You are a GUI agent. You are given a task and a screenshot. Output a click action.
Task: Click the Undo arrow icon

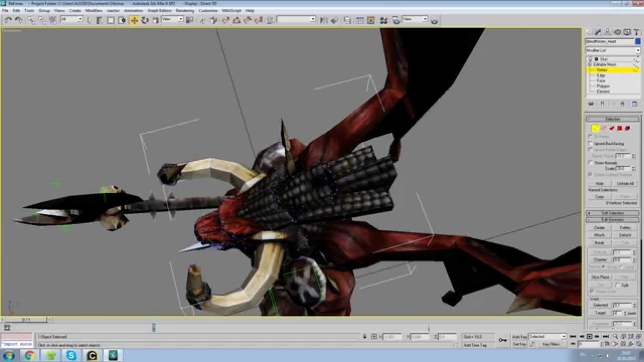pyautogui.click(x=8, y=20)
